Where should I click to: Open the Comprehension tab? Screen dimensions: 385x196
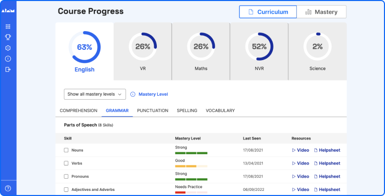pyautogui.click(x=78, y=110)
